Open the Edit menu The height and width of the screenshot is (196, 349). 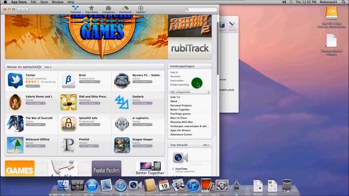pos(33,2)
